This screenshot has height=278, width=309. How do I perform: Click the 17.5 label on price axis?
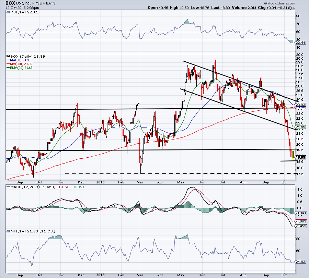click(x=299, y=174)
